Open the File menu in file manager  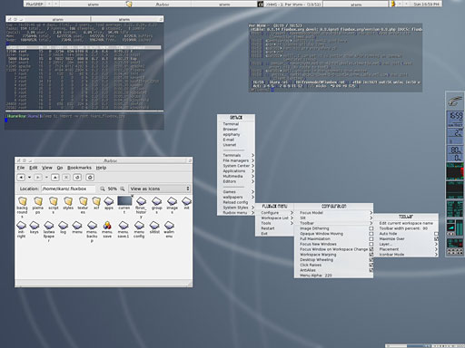point(21,168)
